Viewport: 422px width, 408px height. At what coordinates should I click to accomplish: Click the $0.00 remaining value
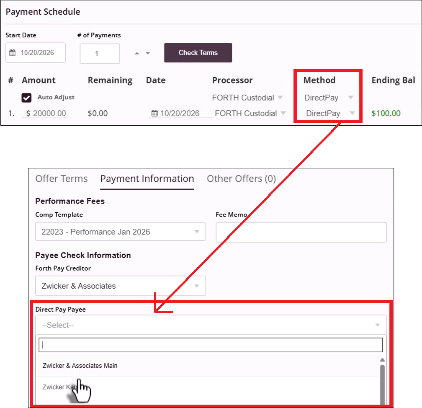[x=98, y=114]
